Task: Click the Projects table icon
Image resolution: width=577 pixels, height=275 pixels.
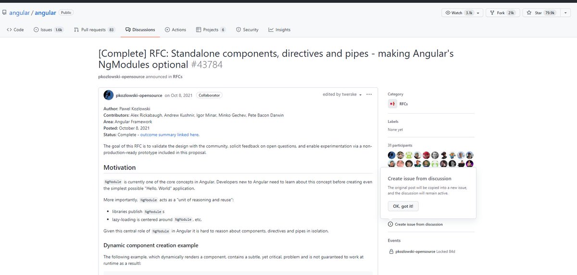Action: [199, 30]
